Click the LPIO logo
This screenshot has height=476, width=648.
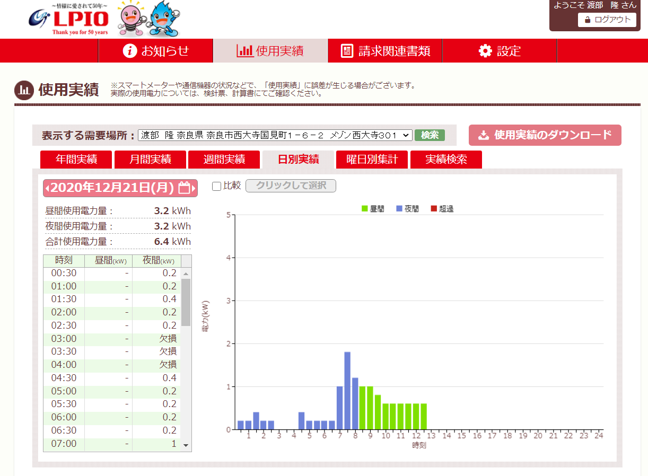69,20
